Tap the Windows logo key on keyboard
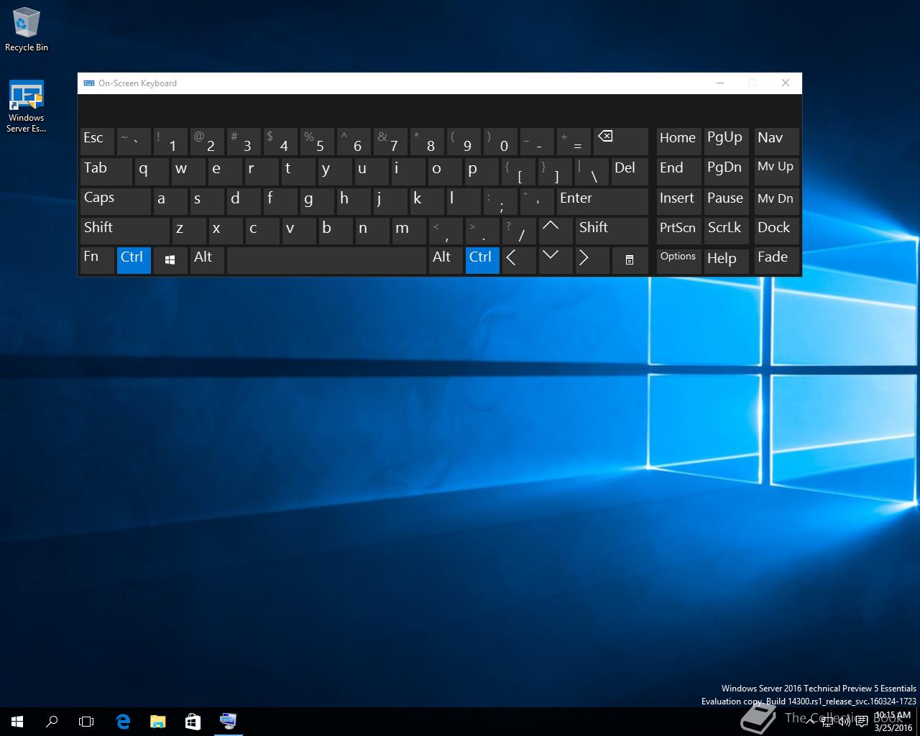This screenshot has height=736, width=920. click(170, 260)
